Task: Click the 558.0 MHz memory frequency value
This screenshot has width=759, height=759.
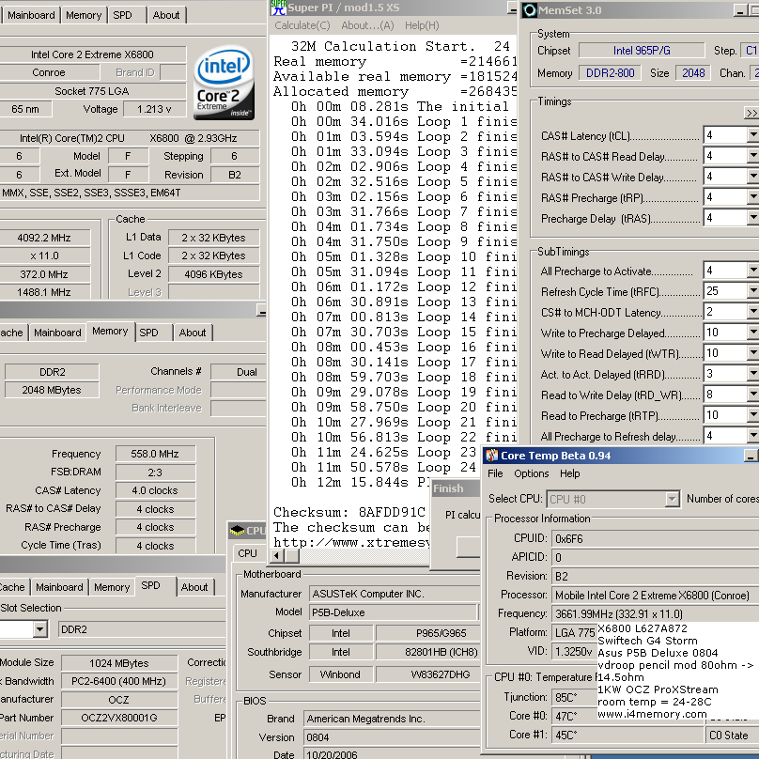Action: pos(155,454)
